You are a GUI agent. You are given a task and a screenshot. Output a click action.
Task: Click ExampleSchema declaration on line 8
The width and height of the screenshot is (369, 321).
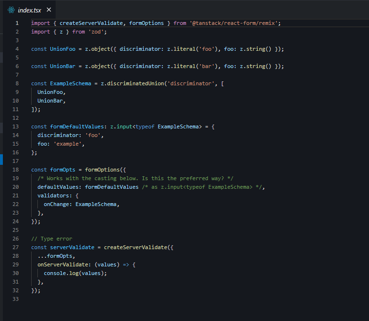pos(70,83)
